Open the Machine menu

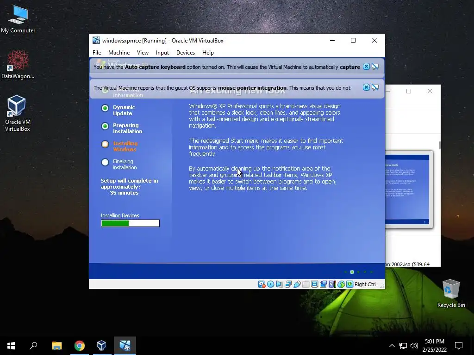[119, 53]
